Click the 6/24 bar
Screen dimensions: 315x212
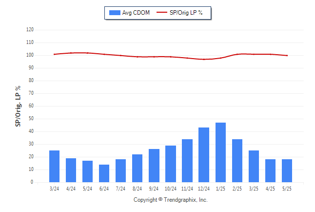click(x=104, y=173)
